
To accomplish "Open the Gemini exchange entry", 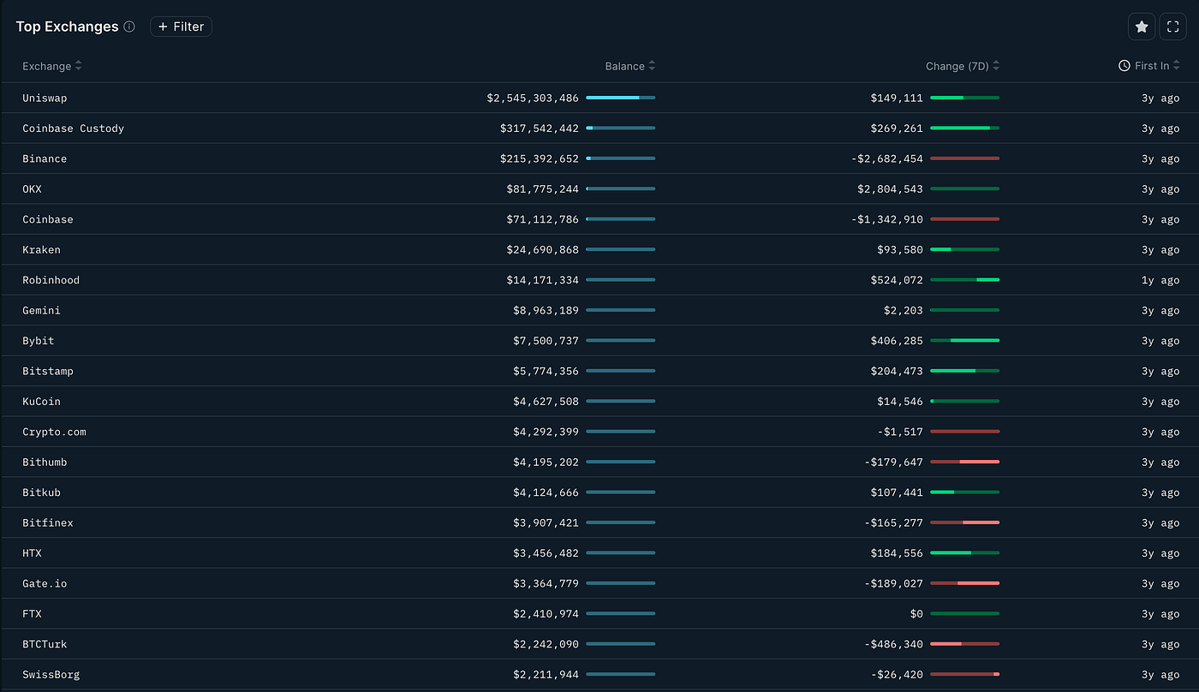I will pos(41,310).
